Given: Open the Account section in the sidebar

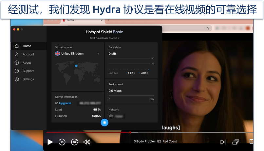Looking at the screenshot, I should pos(28,54).
